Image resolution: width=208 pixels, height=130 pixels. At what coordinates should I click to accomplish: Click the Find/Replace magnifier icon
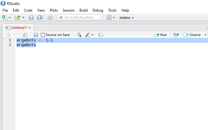click(x=79, y=35)
